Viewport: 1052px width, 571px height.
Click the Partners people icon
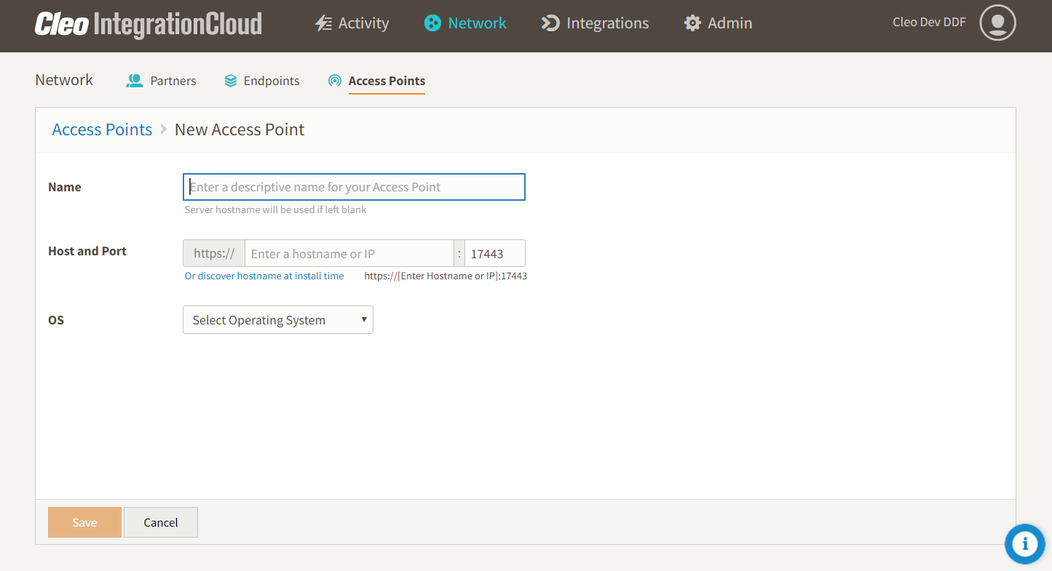[135, 81]
